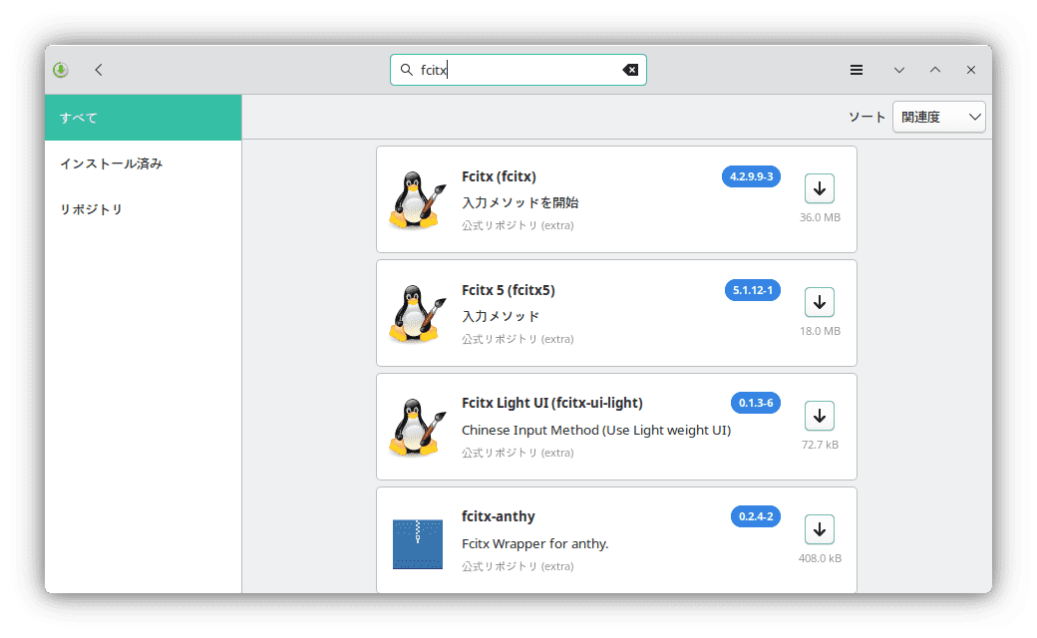Click version badge 5.1.12-1
Screen dimensions: 1037x638
pyautogui.click(x=753, y=290)
